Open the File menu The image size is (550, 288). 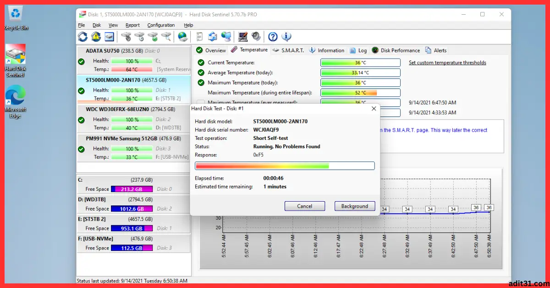click(82, 25)
